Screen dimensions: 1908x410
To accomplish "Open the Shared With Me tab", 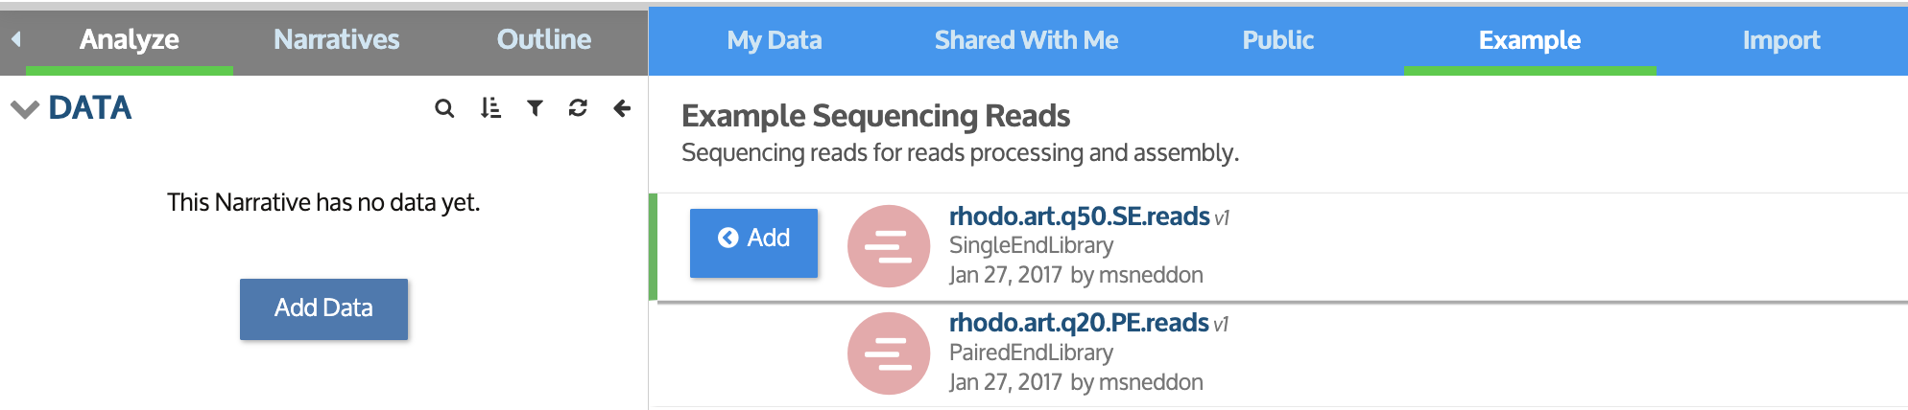I will tap(1027, 41).
